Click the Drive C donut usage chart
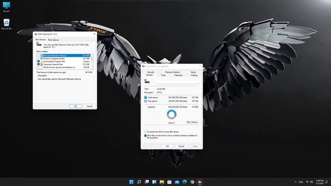The height and width of the screenshot is (186, 331). 171,115
